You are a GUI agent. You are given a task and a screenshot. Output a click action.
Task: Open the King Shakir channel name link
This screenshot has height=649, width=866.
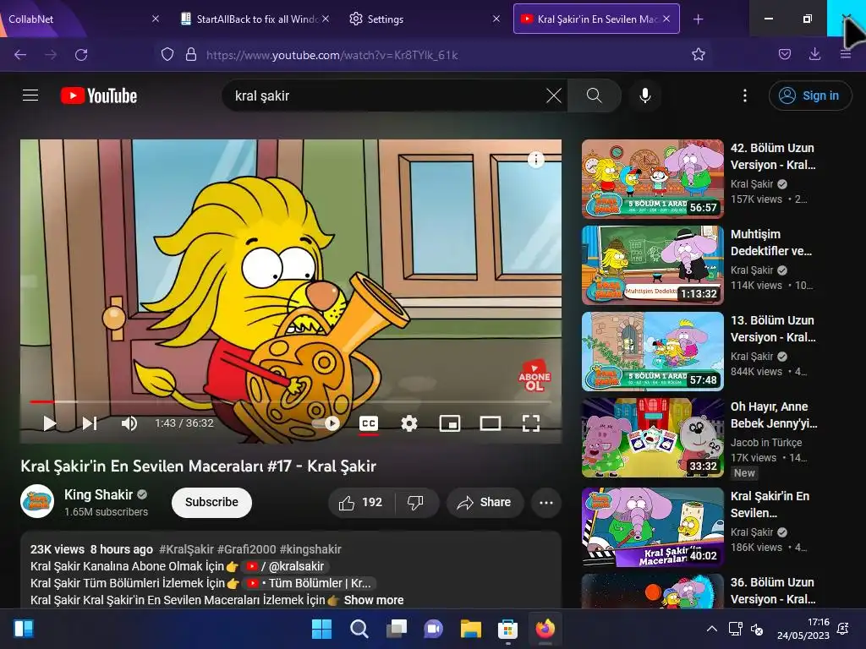pyautogui.click(x=98, y=494)
